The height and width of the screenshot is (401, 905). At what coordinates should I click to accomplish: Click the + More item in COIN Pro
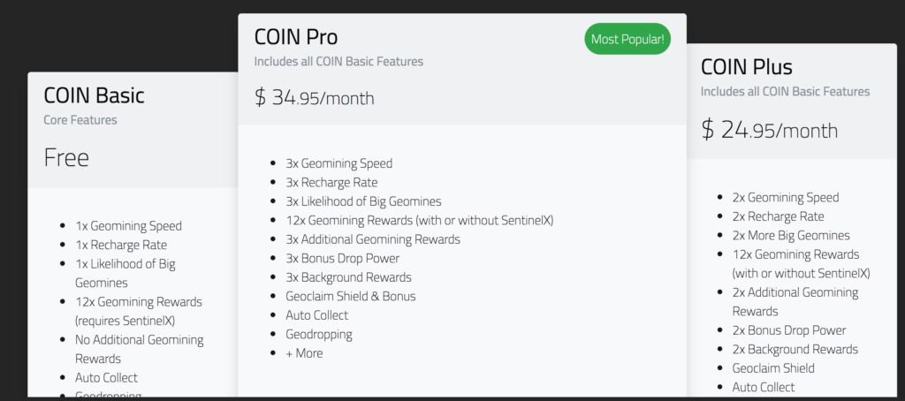point(304,353)
